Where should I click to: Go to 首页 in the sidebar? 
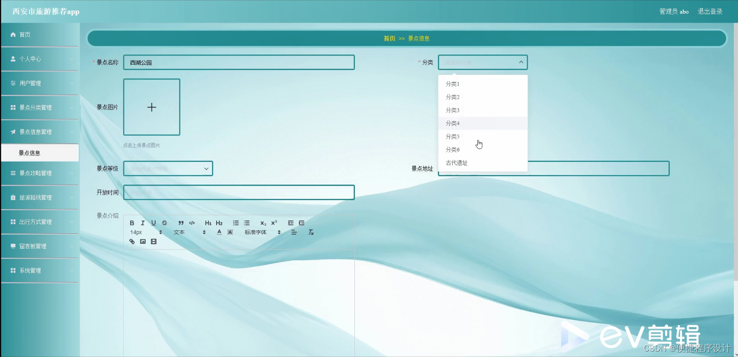pos(40,35)
